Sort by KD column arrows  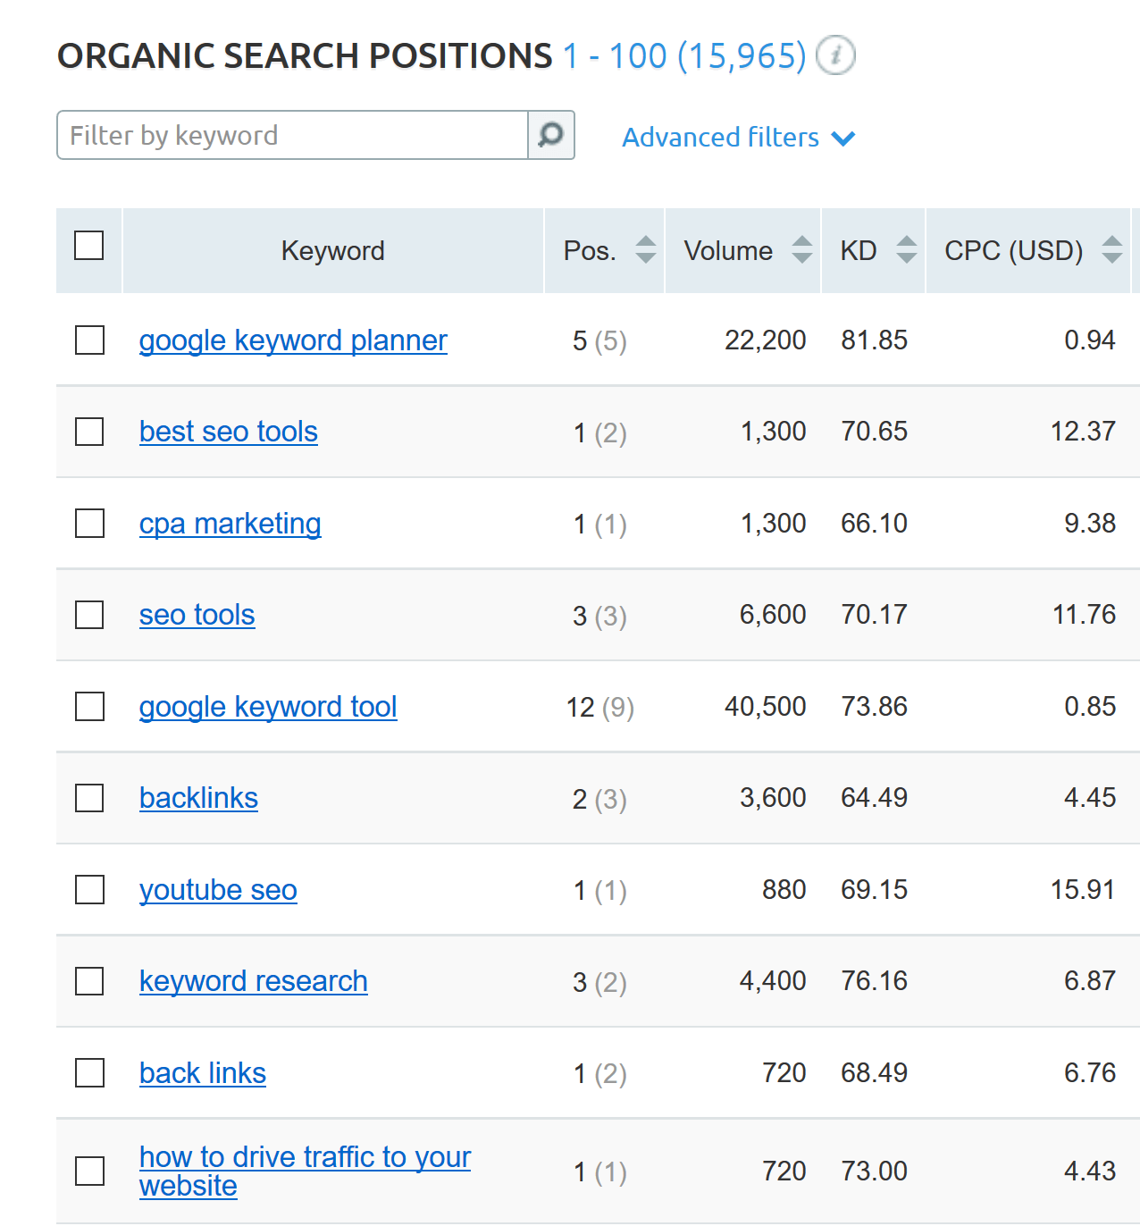point(906,250)
